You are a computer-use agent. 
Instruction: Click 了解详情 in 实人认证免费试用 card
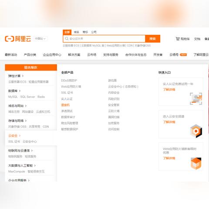pyautogui.click(x=169, y=90)
